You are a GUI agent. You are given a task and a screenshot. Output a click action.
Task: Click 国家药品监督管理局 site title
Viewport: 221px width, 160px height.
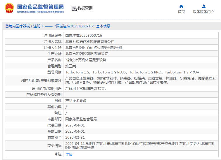tap(40, 7)
